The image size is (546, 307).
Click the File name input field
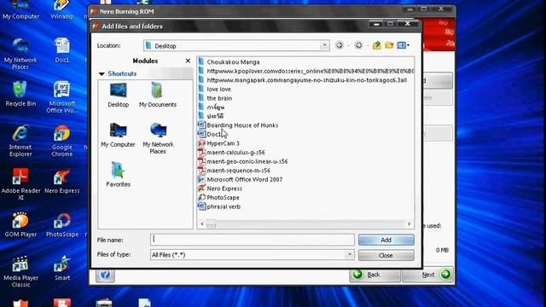pos(253,240)
